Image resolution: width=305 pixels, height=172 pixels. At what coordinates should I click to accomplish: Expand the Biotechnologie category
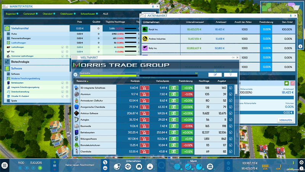[x=23, y=62]
